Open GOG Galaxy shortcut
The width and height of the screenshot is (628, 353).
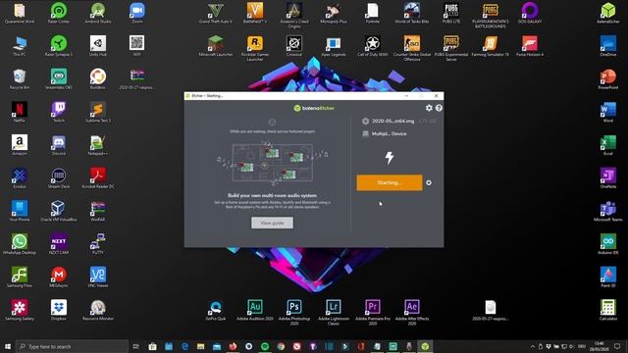click(x=530, y=13)
